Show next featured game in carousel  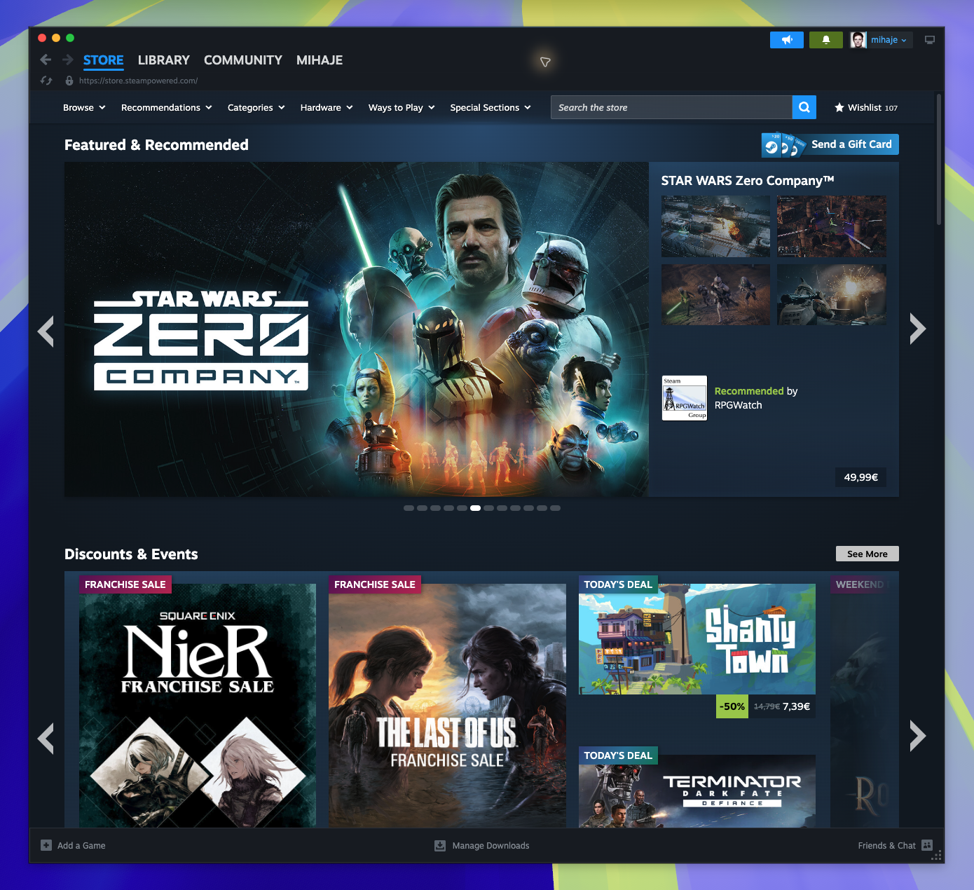coord(918,329)
